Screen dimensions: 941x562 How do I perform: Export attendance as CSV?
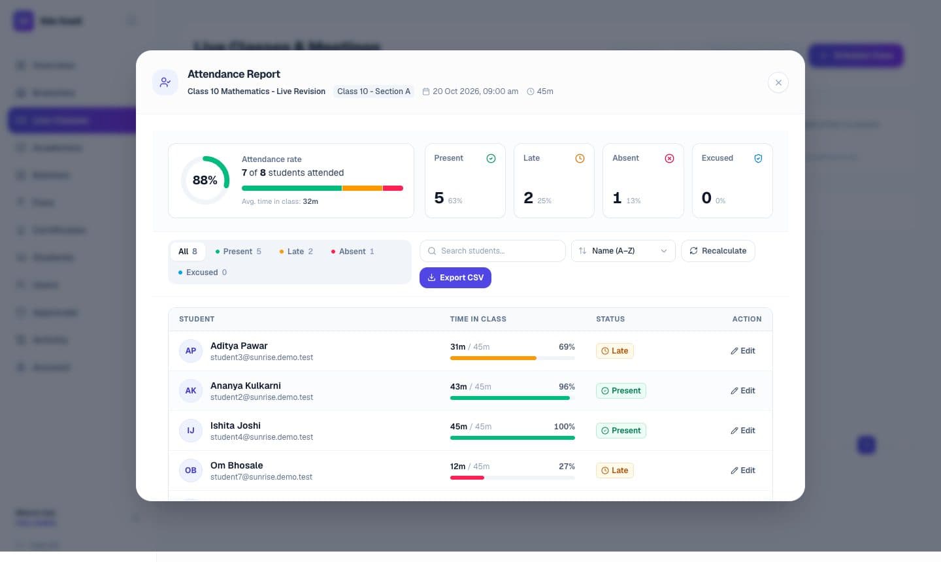[x=455, y=278]
